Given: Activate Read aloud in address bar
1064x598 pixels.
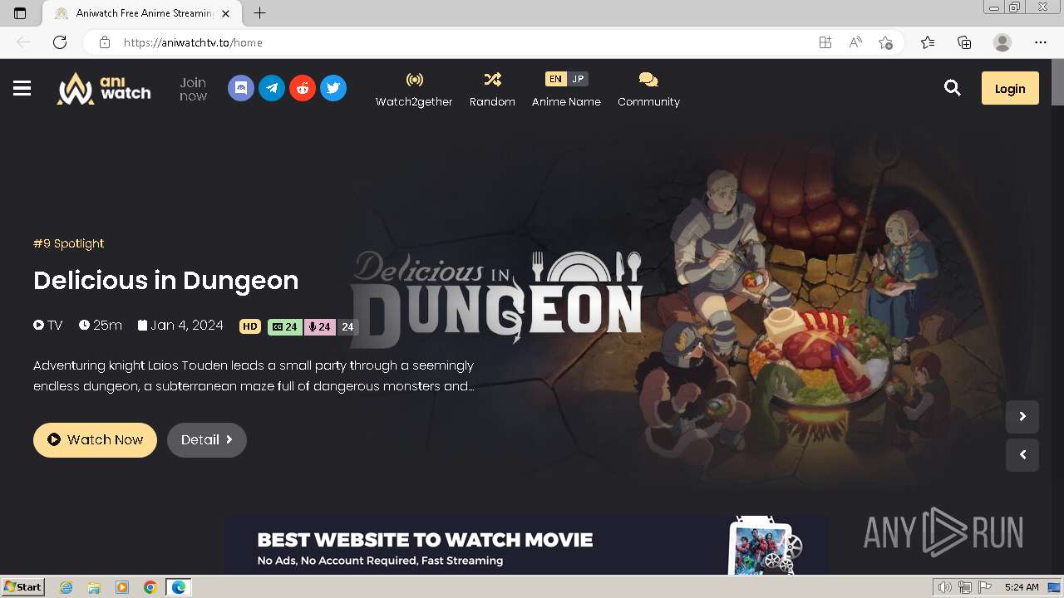Looking at the screenshot, I should click(x=855, y=42).
